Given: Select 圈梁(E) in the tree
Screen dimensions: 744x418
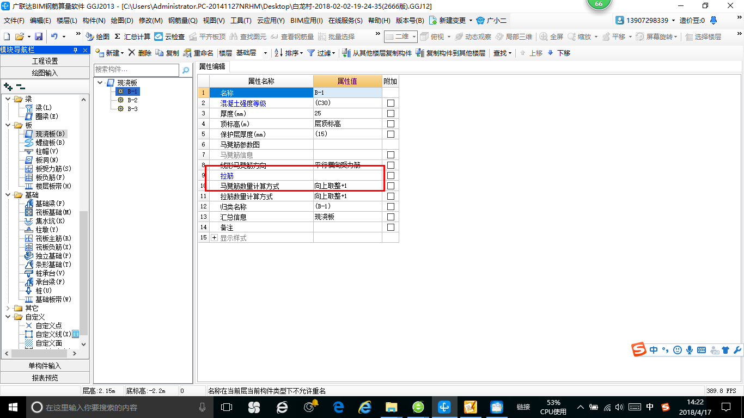Looking at the screenshot, I should pos(47,116).
